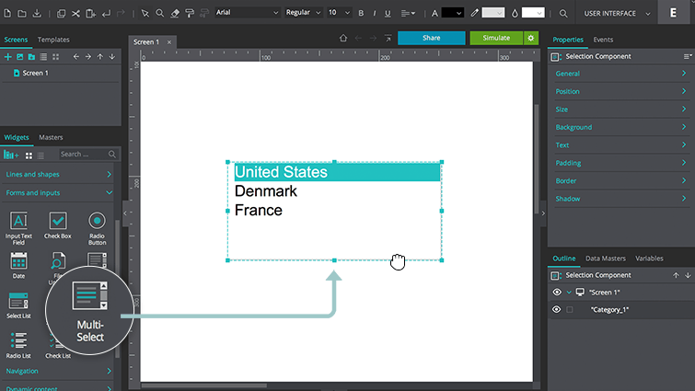The height and width of the screenshot is (391, 695).
Task: Click the Share button
Action: pos(432,38)
